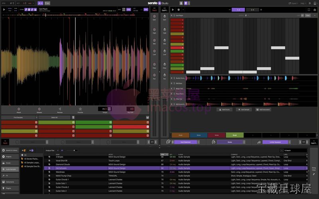Start playback in the sequencer transport
The height and width of the screenshot is (199, 319).
click(173, 10)
